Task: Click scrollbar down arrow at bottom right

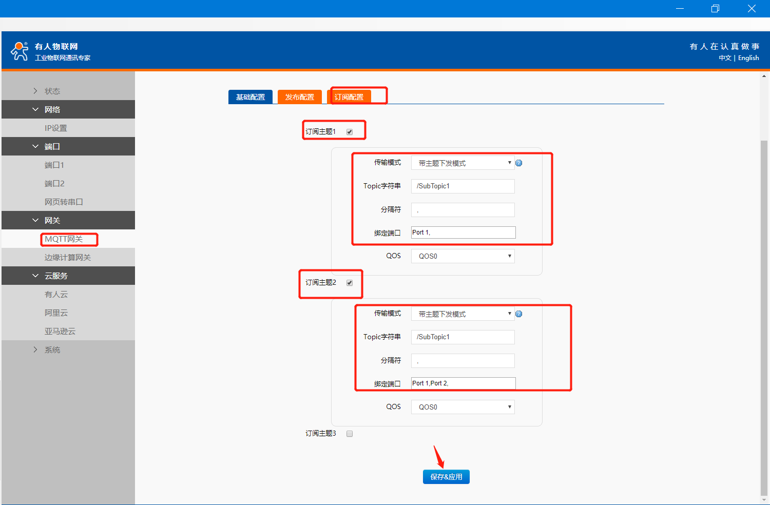Action: tap(764, 499)
